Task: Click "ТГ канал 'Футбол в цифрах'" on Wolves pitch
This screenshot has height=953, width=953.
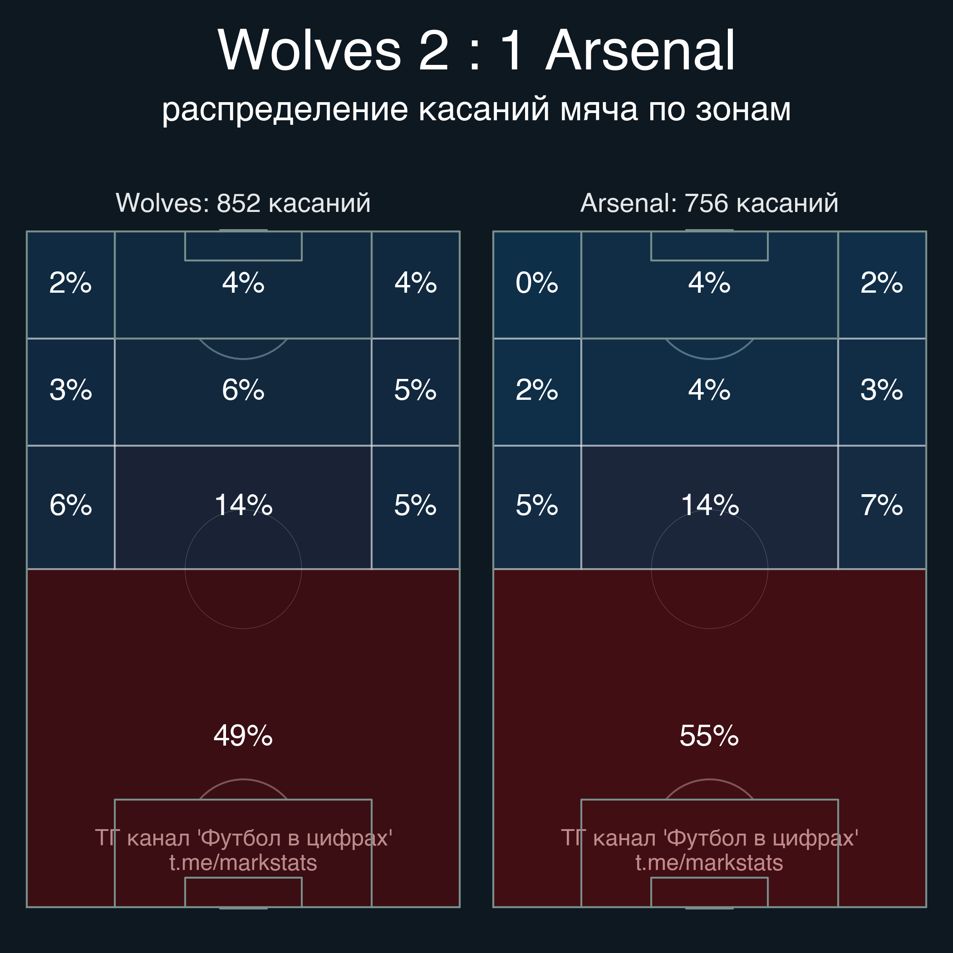Action: [243, 838]
